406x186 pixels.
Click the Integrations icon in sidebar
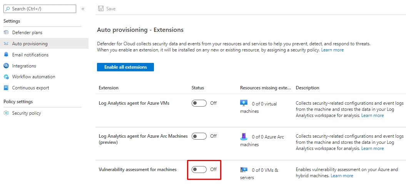pyautogui.click(x=6, y=66)
